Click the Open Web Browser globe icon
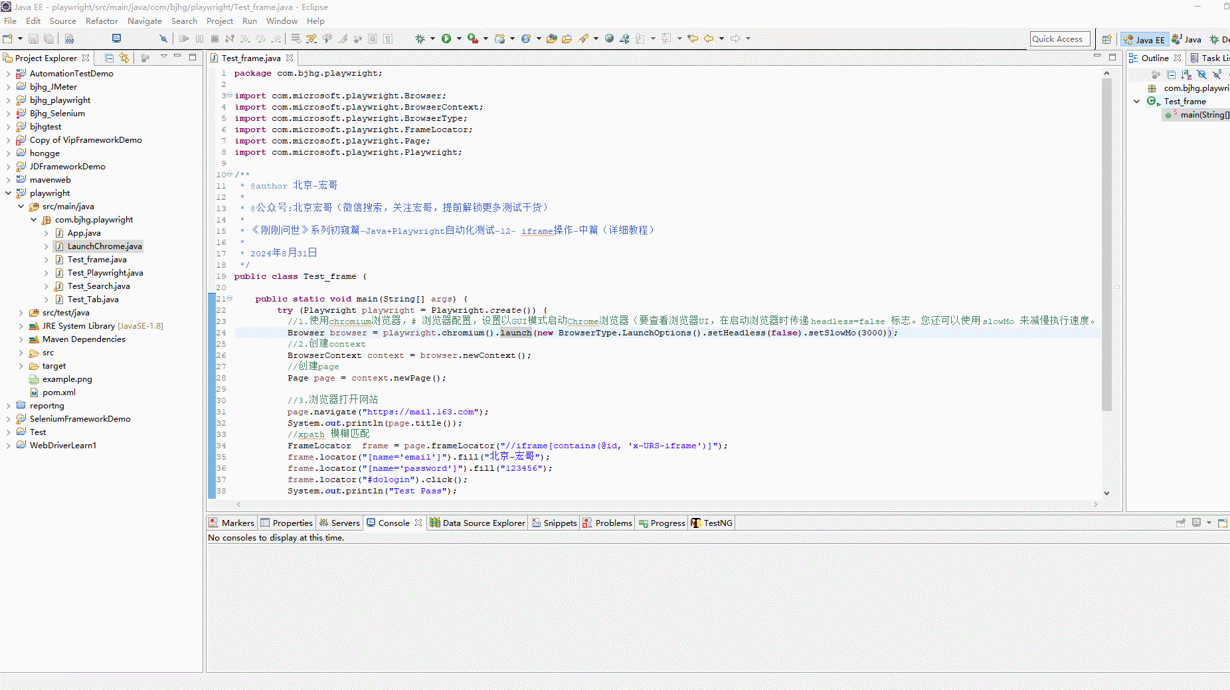 point(609,39)
